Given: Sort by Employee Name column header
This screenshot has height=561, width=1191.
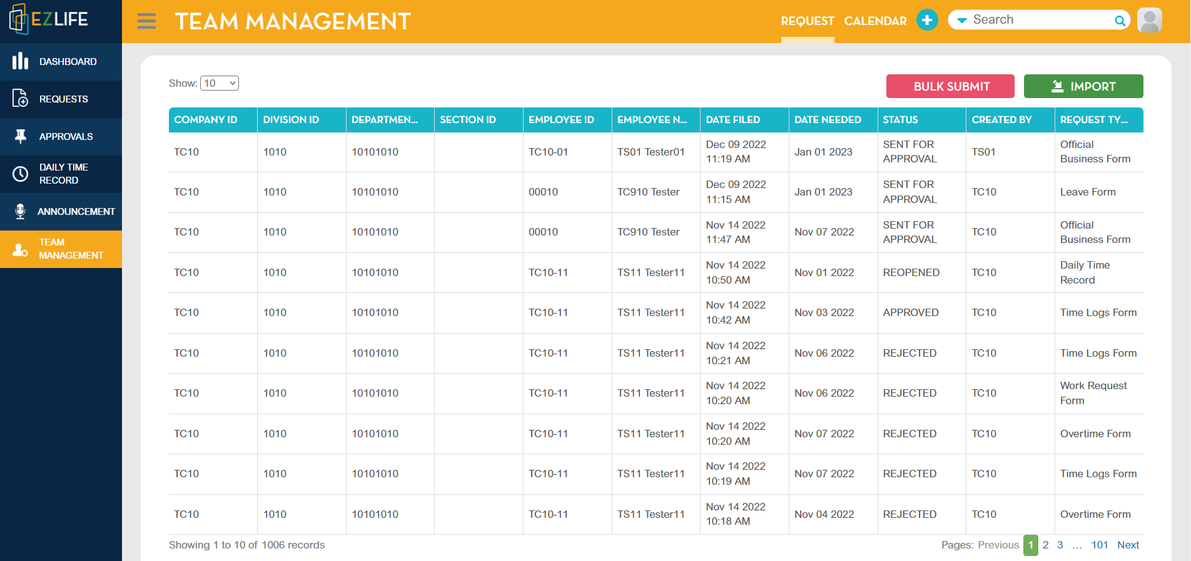Looking at the screenshot, I should (656, 119).
